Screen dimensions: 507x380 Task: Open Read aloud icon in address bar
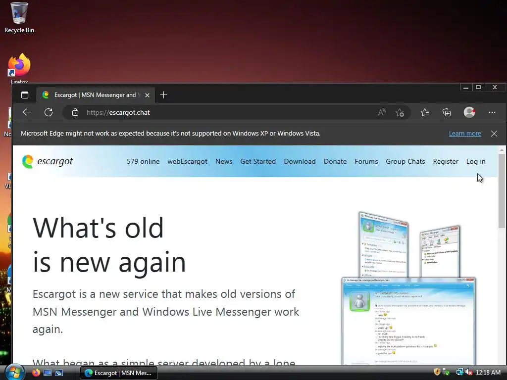coord(382,112)
